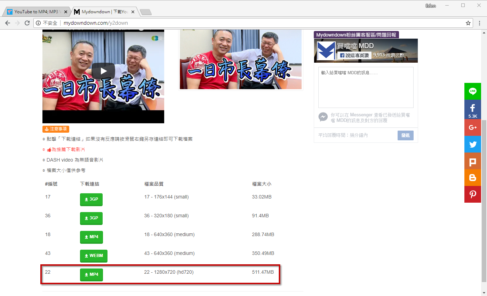Download the 1280x720 hd720 MP4 file
487x296 pixels.
point(91,275)
